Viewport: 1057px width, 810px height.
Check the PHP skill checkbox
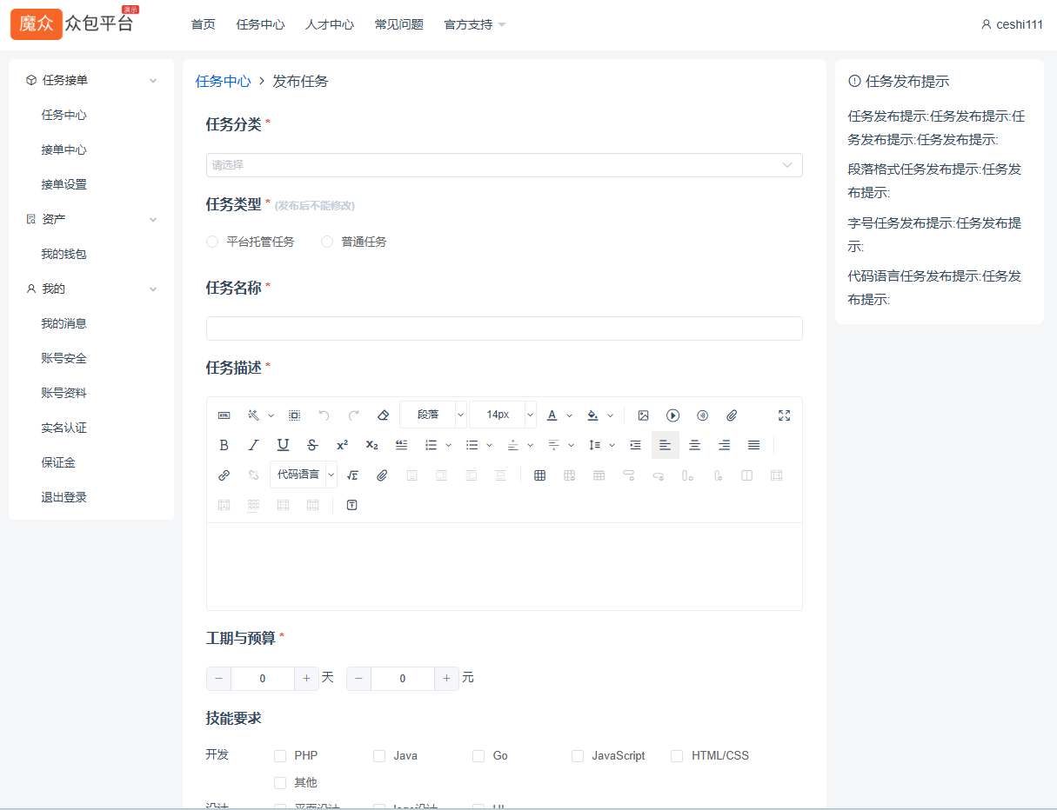(x=279, y=755)
